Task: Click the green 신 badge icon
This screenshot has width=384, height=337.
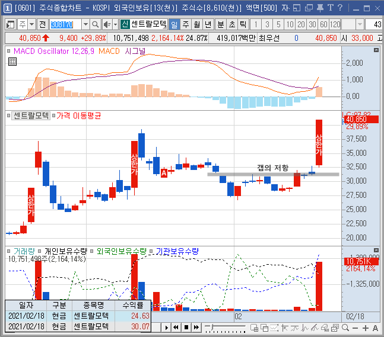Action: point(125,24)
